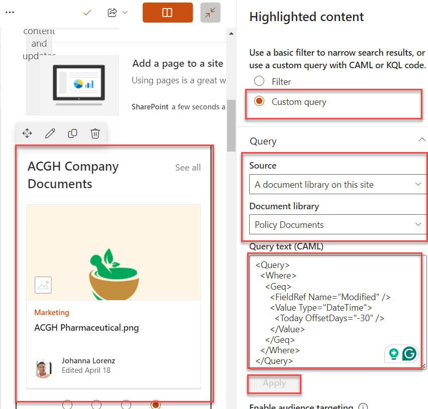Select the fourth active carousel dot
This screenshot has width=428, height=409.
156,404
